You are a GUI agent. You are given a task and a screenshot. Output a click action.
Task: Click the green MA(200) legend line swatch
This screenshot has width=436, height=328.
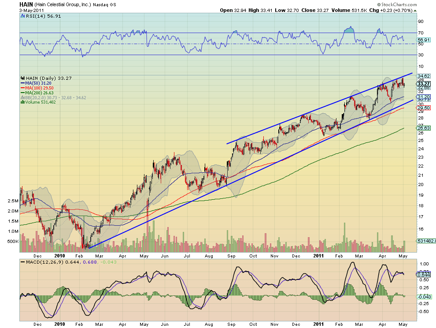tap(23, 93)
